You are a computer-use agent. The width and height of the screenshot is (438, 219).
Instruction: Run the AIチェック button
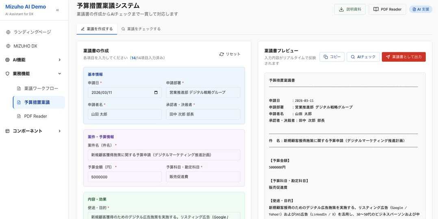click(363, 57)
